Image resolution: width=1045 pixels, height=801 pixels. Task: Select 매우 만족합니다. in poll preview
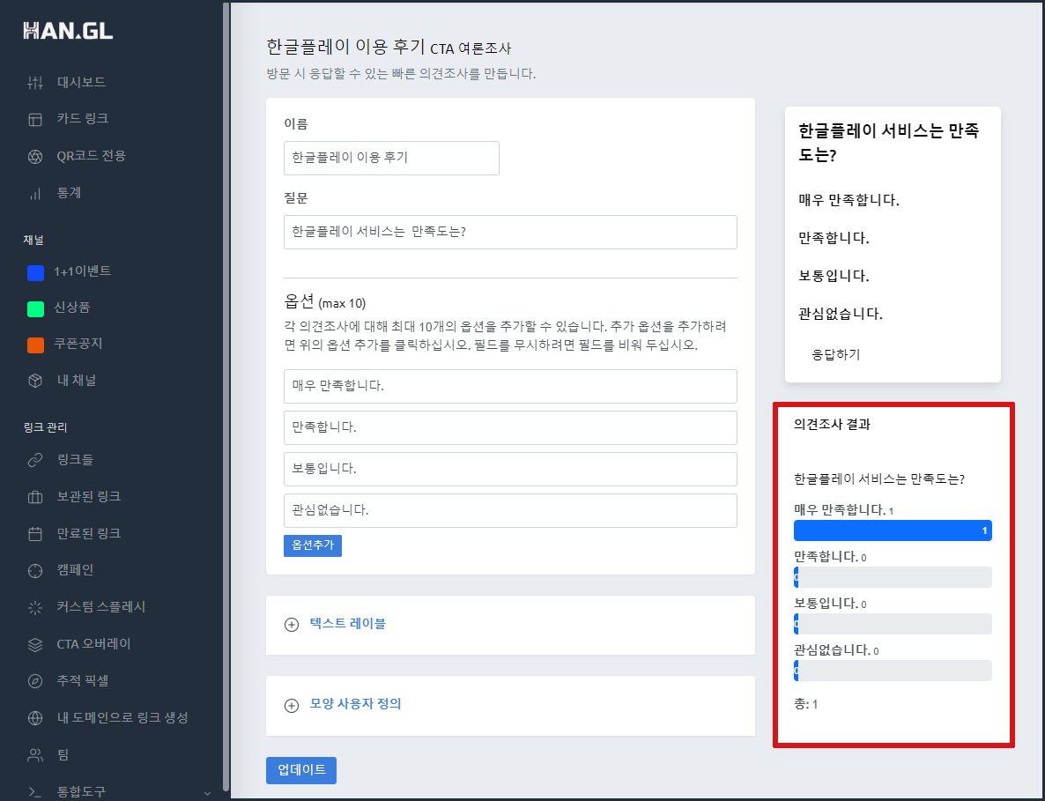pos(849,200)
